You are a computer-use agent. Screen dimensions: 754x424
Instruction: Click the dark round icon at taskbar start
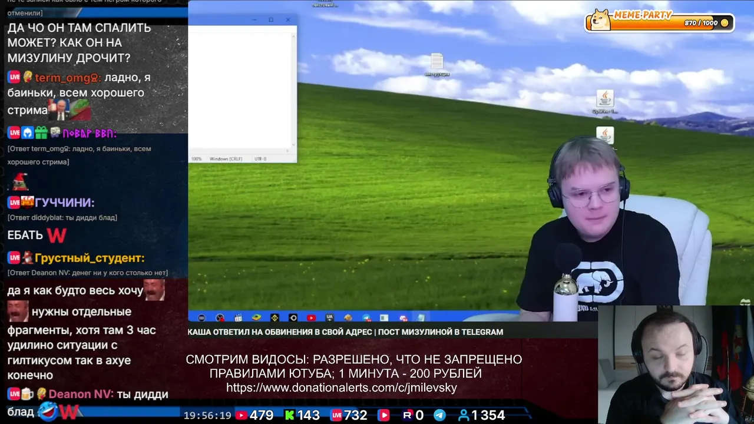click(x=201, y=318)
